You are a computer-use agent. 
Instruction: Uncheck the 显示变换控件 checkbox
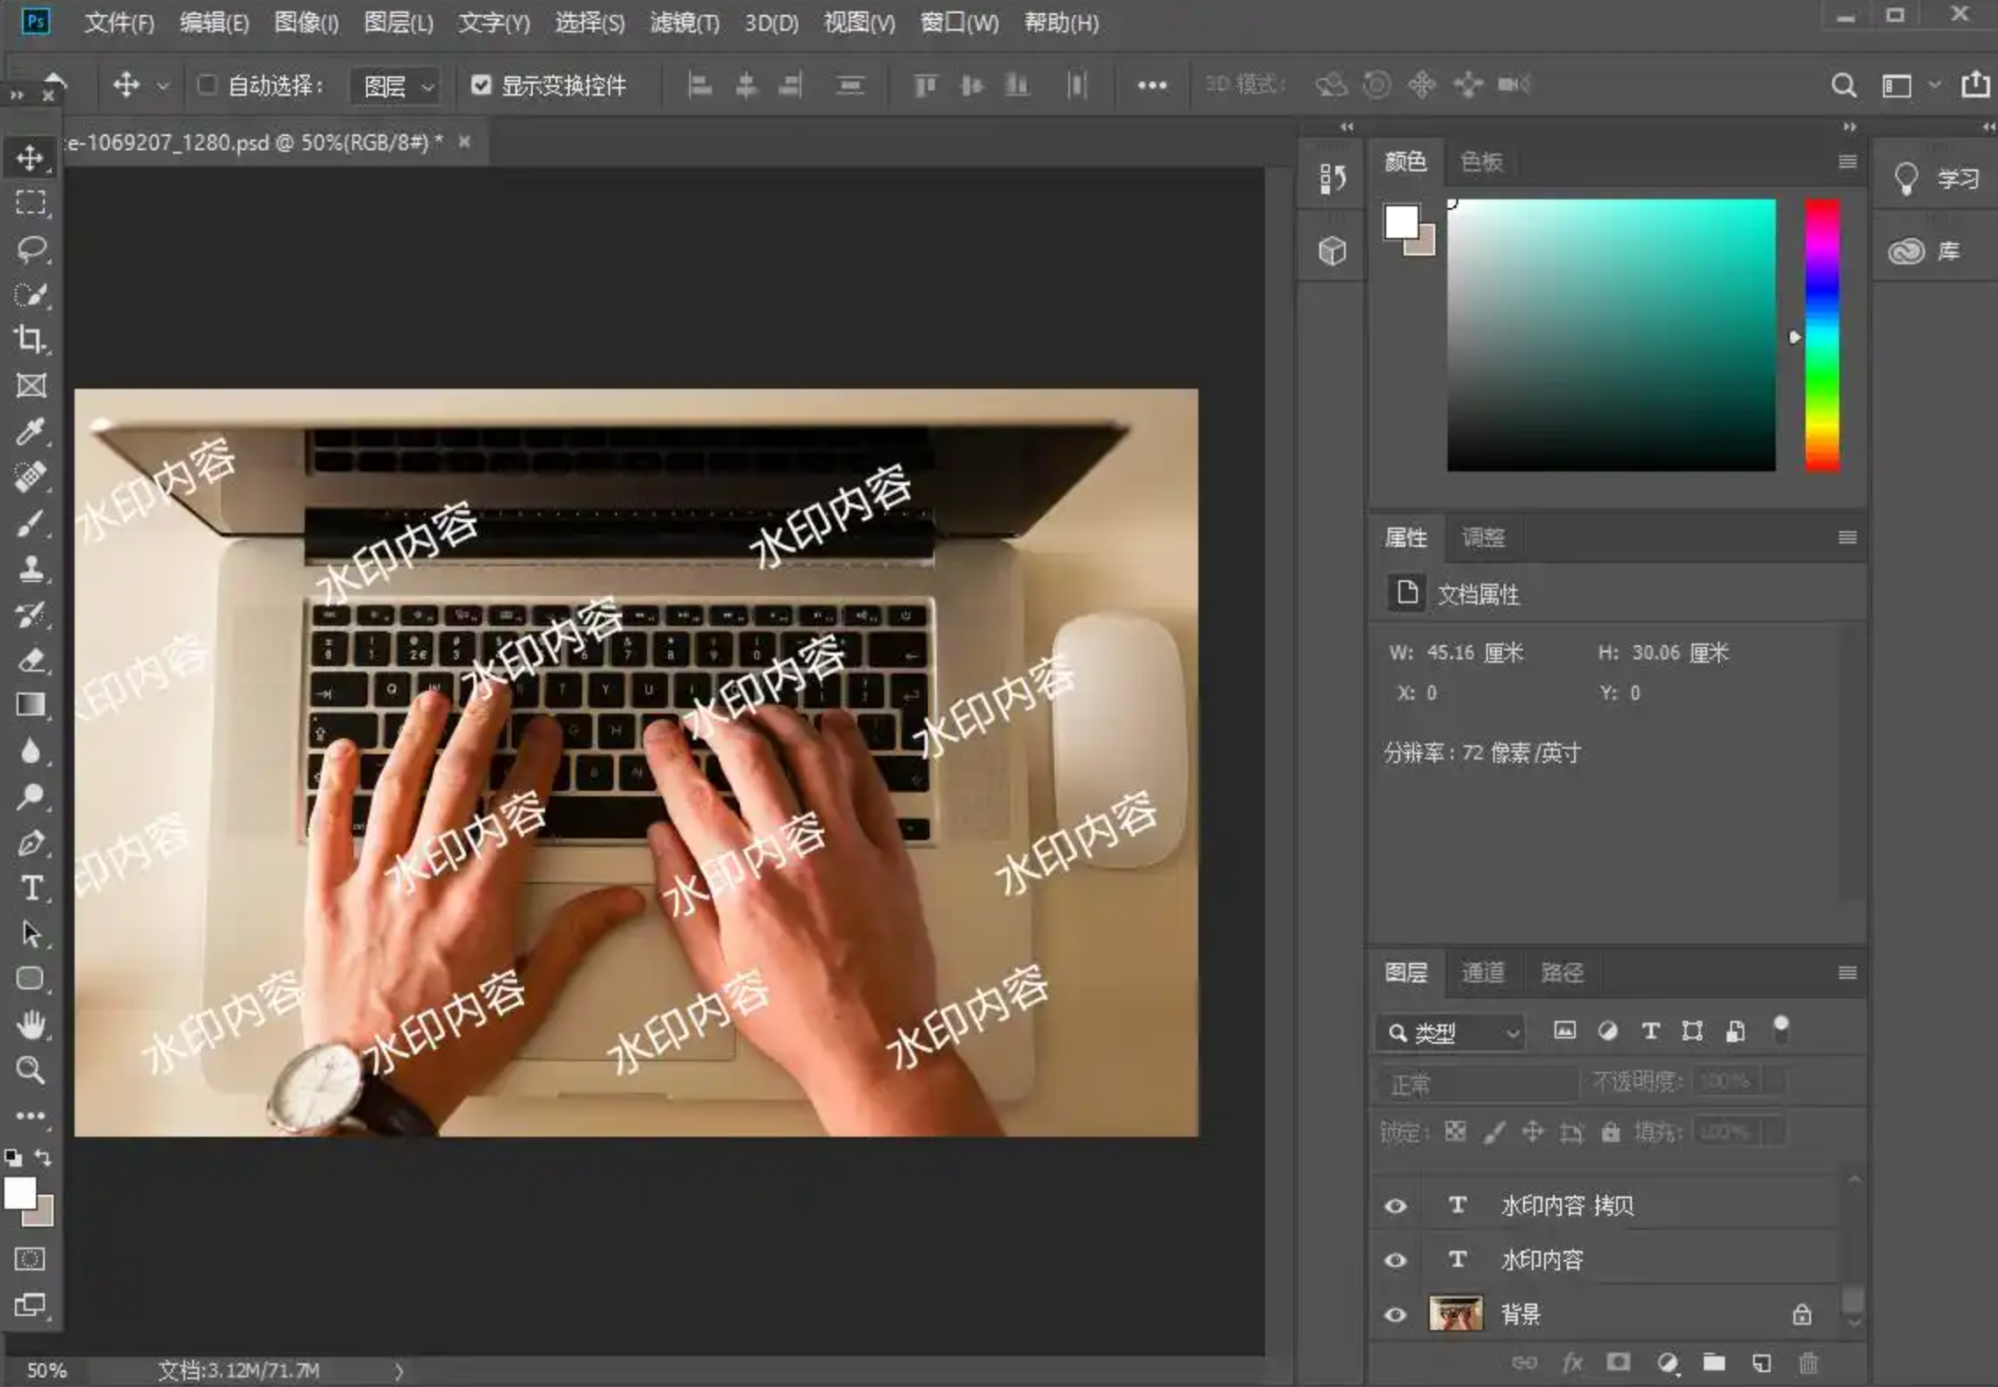click(x=480, y=85)
